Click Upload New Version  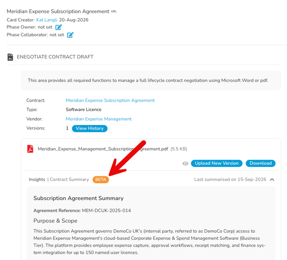pyautogui.click(x=217, y=163)
